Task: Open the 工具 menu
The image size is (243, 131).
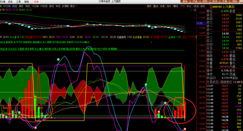Action: [19, 2]
